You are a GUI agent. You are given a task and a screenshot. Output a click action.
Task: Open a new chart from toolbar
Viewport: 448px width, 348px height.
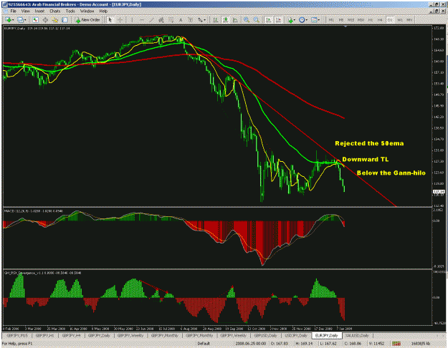[8, 20]
